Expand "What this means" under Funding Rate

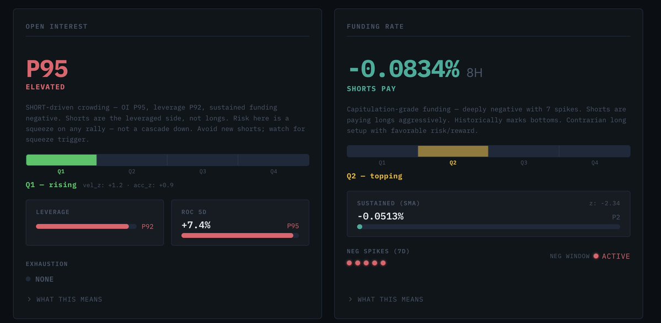tap(386, 299)
